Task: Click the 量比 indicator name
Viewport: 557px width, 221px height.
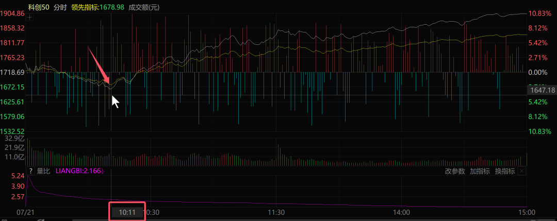Action: coord(44,172)
